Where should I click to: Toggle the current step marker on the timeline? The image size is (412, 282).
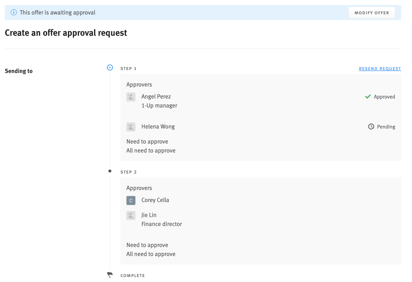pos(110,68)
